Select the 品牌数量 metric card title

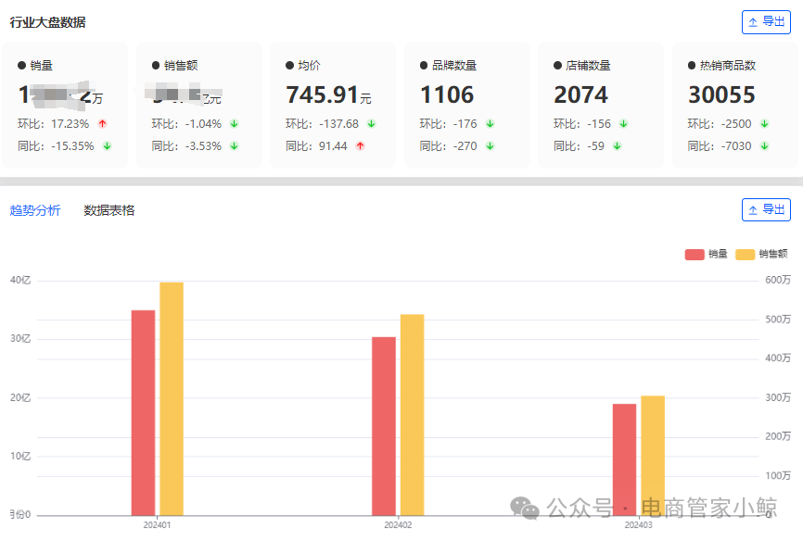[x=454, y=66]
